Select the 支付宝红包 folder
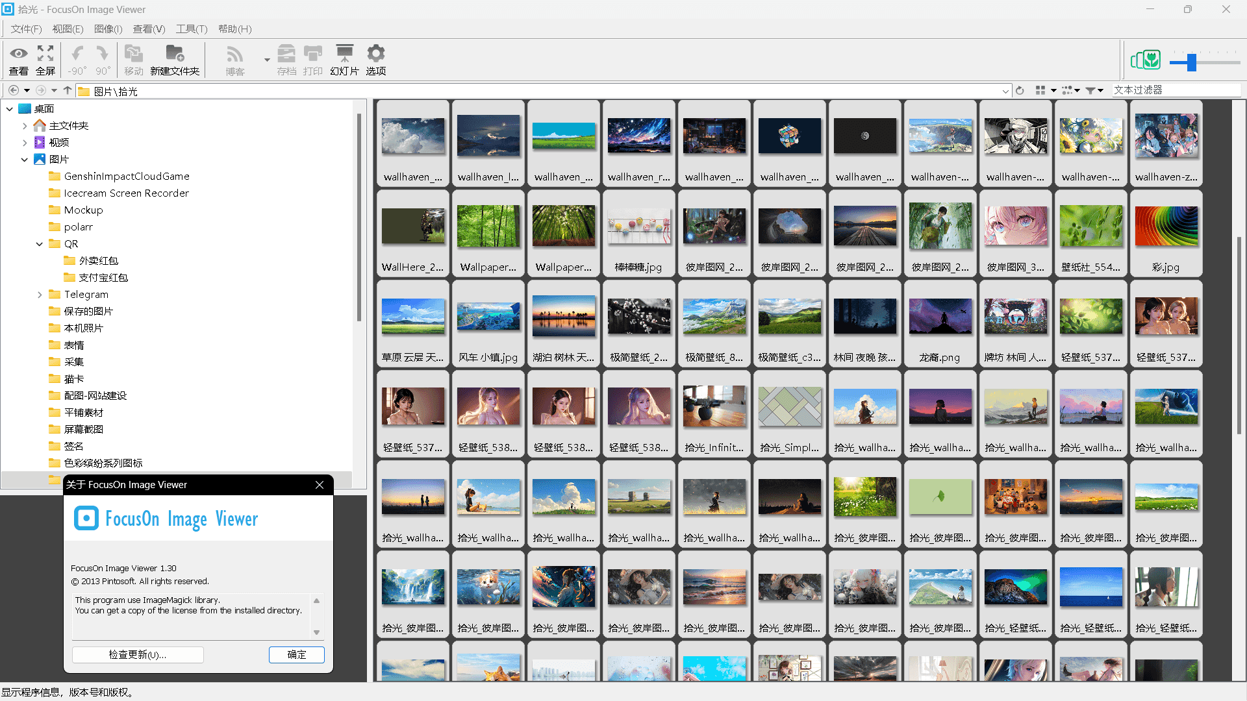 coord(103,278)
